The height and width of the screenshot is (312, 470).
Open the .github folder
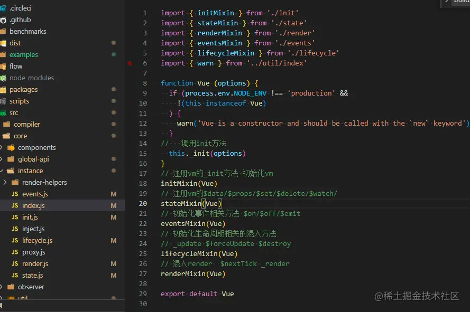tap(20, 20)
